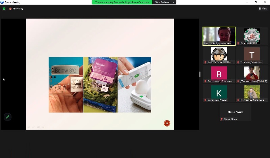270x158 pixels.
Task: Click the 'Анастасія Деренівська' name label
Action: pyautogui.click(x=217, y=44)
